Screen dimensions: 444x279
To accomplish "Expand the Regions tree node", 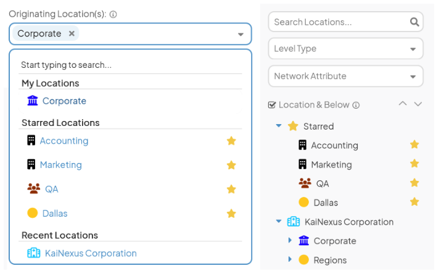I will [289, 259].
